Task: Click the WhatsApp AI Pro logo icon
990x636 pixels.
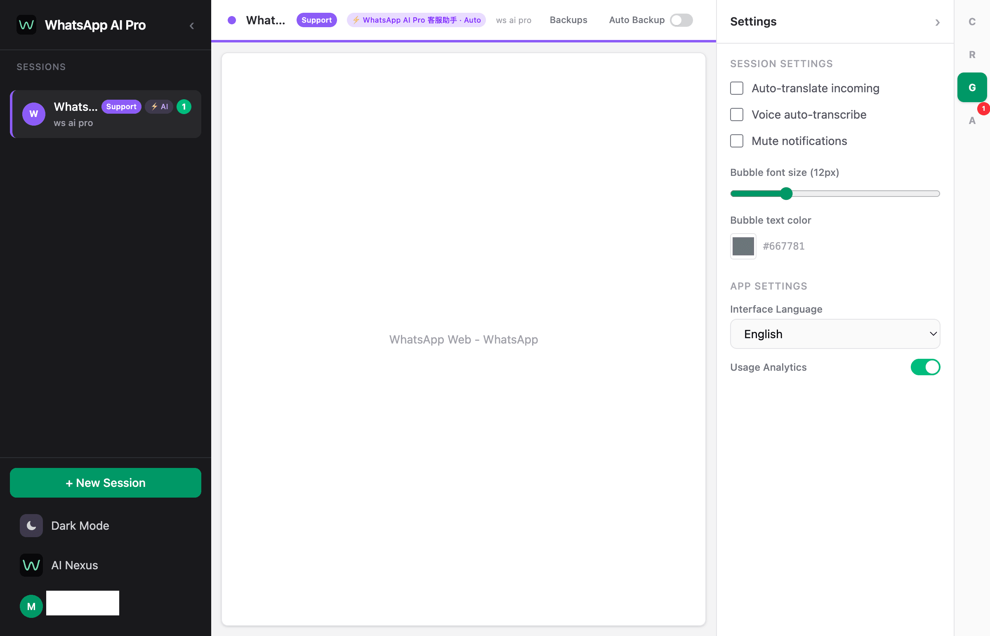Action: (26, 25)
